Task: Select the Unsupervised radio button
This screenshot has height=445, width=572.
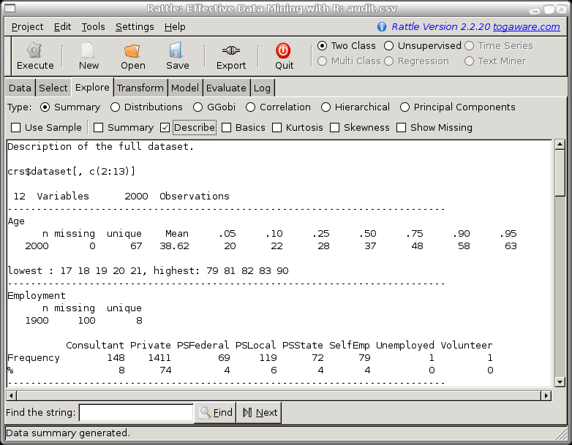Action: coord(389,45)
